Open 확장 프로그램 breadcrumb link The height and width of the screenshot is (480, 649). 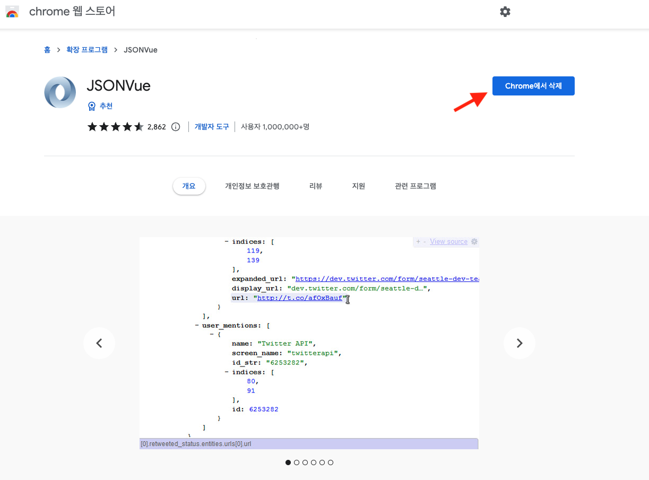click(87, 50)
